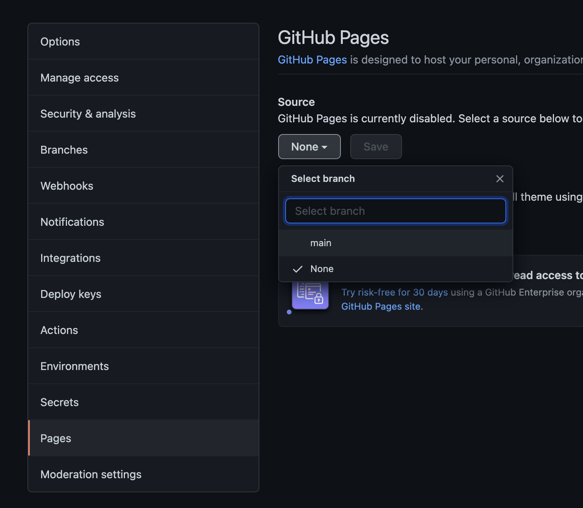Open Deploy keys settings

71,294
